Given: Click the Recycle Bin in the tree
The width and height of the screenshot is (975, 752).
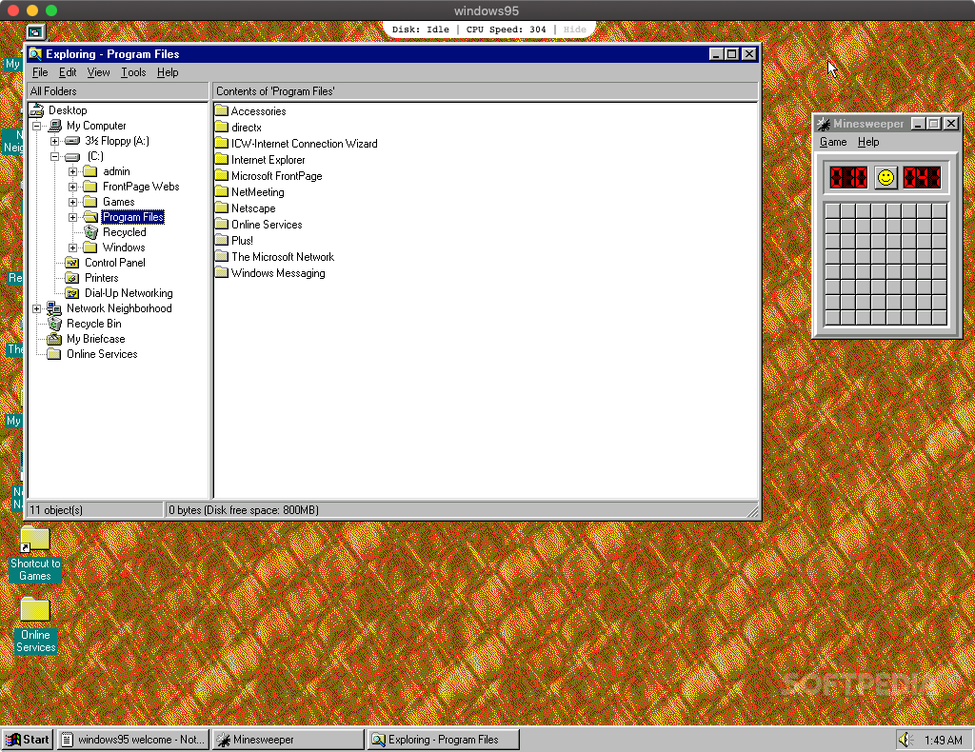Looking at the screenshot, I should (x=95, y=323).
